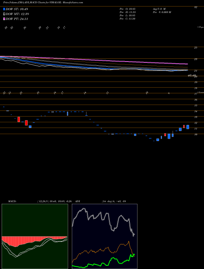The image size is (204, 269).
Task: Click the 'Avg V: 0 M' value
Action: coord(159,9)
